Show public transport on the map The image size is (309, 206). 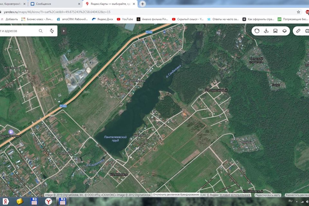click(275, 31)
